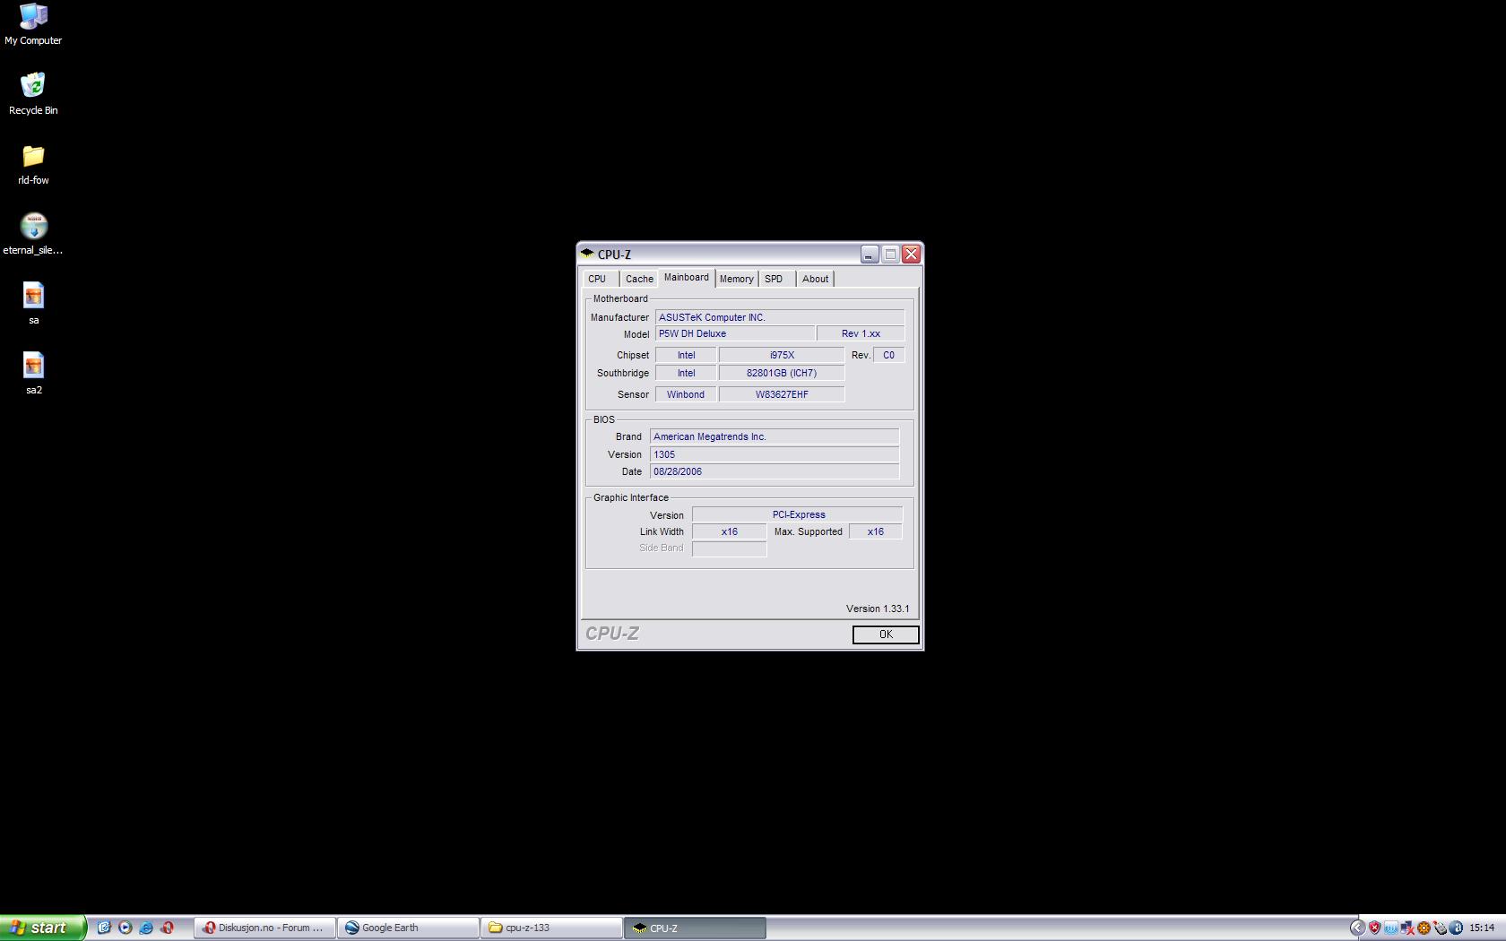1506x941 pixels.
Task: Switch to the Cache tab
Action: click(x=639, y=279)
